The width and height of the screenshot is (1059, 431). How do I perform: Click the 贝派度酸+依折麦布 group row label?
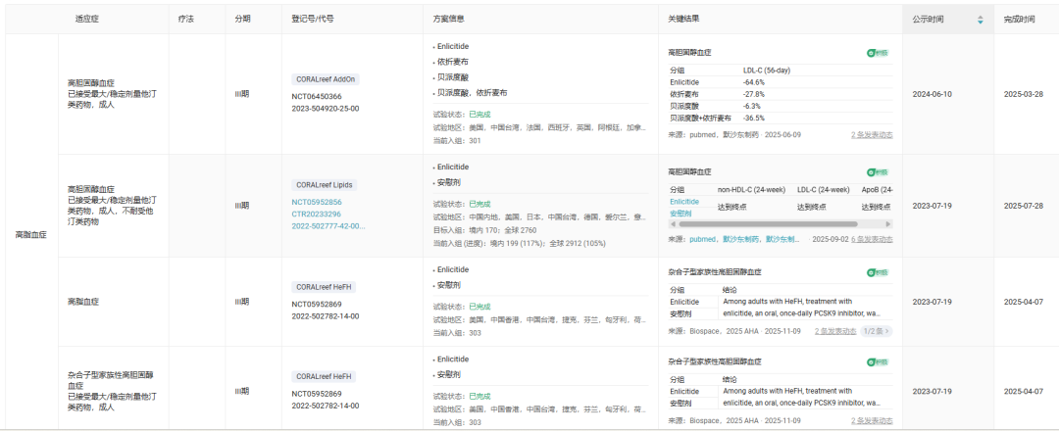pyautogui.click(x=700, y=119)
